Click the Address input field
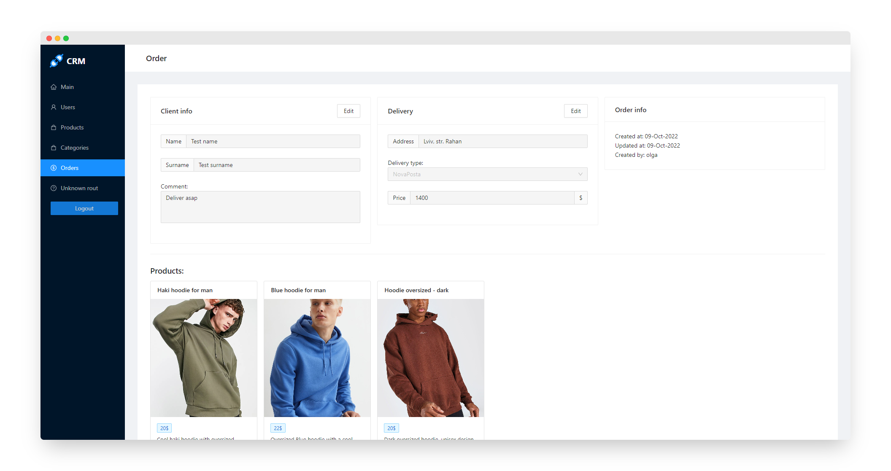 click(x=502, y=141)
